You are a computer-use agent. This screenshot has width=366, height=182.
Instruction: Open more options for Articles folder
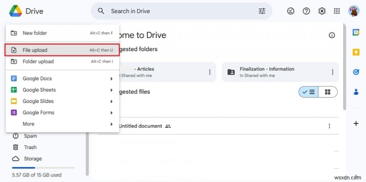coord(210,72)
